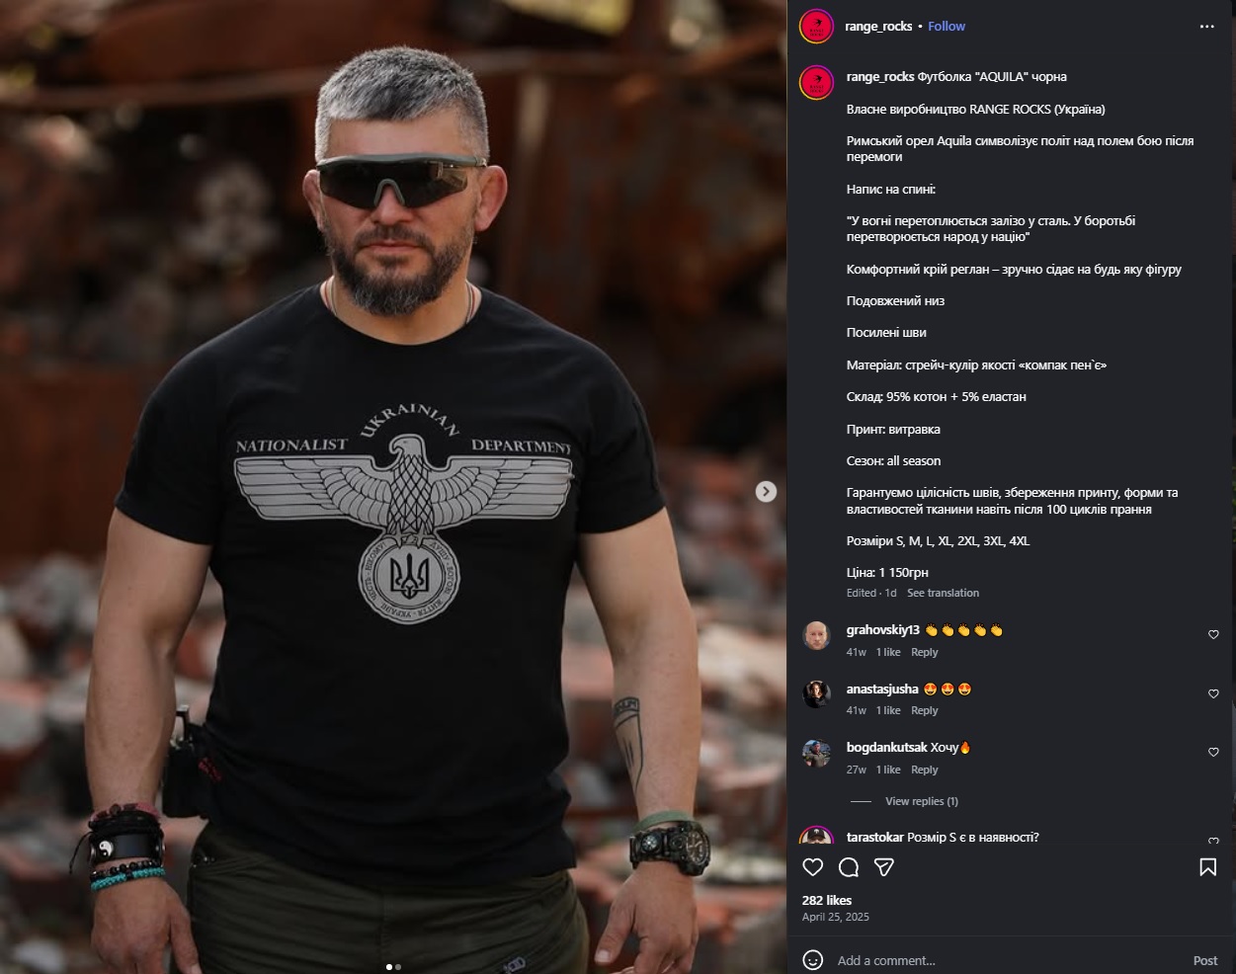Like anastasjusha's comment
Screen dimensions: 1236x974
[1213, 694]
